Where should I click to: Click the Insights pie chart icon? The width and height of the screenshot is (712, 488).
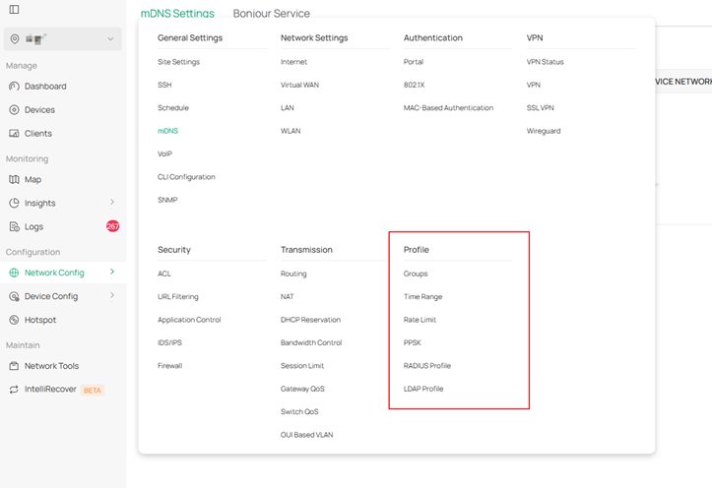(x=14, y=203)
